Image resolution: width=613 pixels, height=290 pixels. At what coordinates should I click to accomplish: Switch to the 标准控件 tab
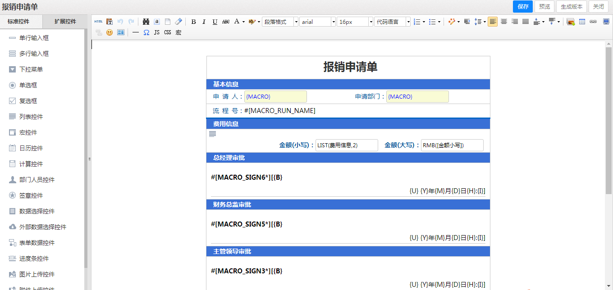coord(21,21)
